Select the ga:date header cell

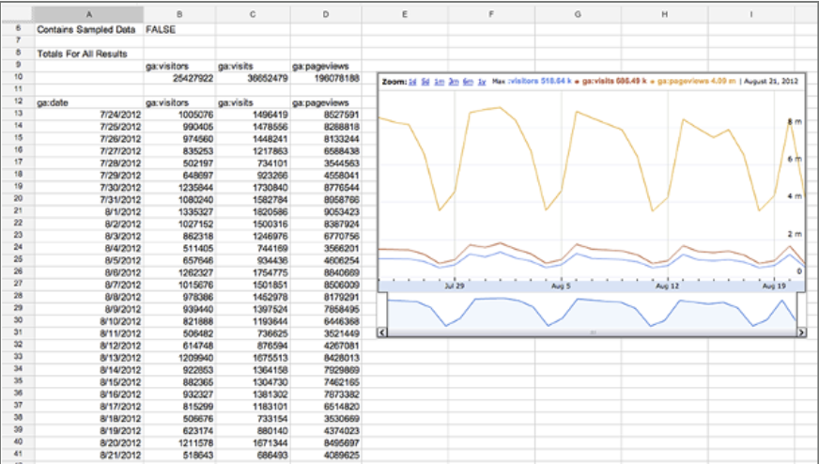pos(89,102)
